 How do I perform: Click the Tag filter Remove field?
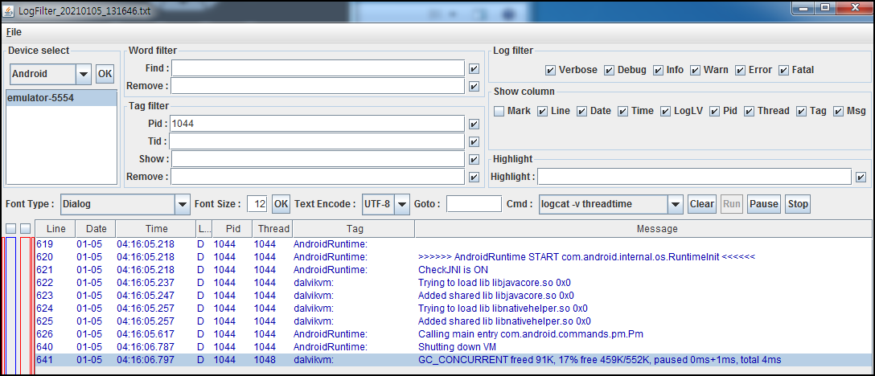(318, 177)
